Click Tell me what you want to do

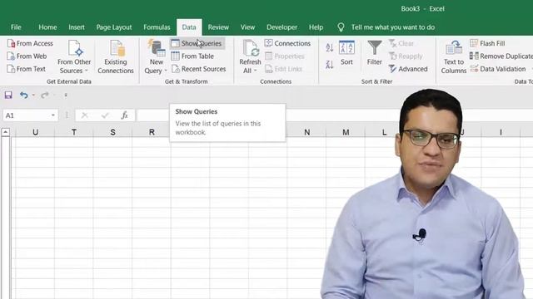coord(392,27)
